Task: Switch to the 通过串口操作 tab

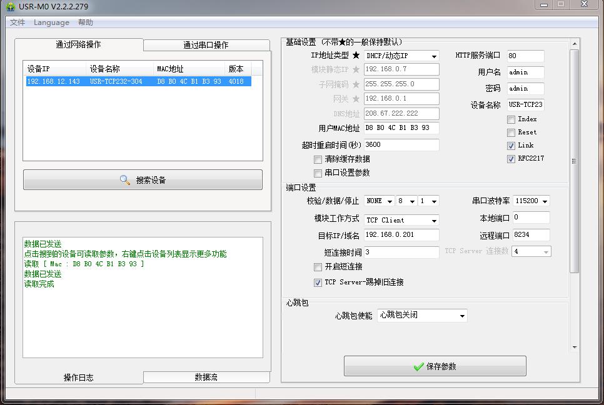Action: (206, 45)
